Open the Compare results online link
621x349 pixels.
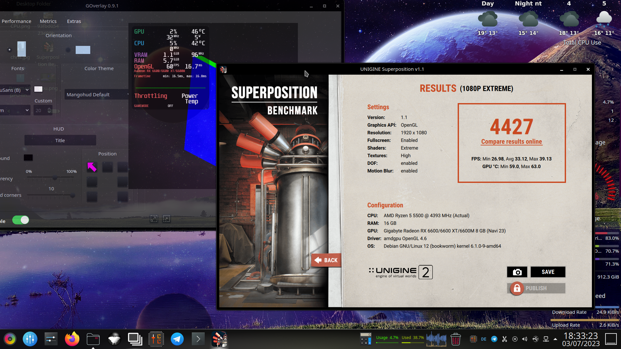pos(511,142)
